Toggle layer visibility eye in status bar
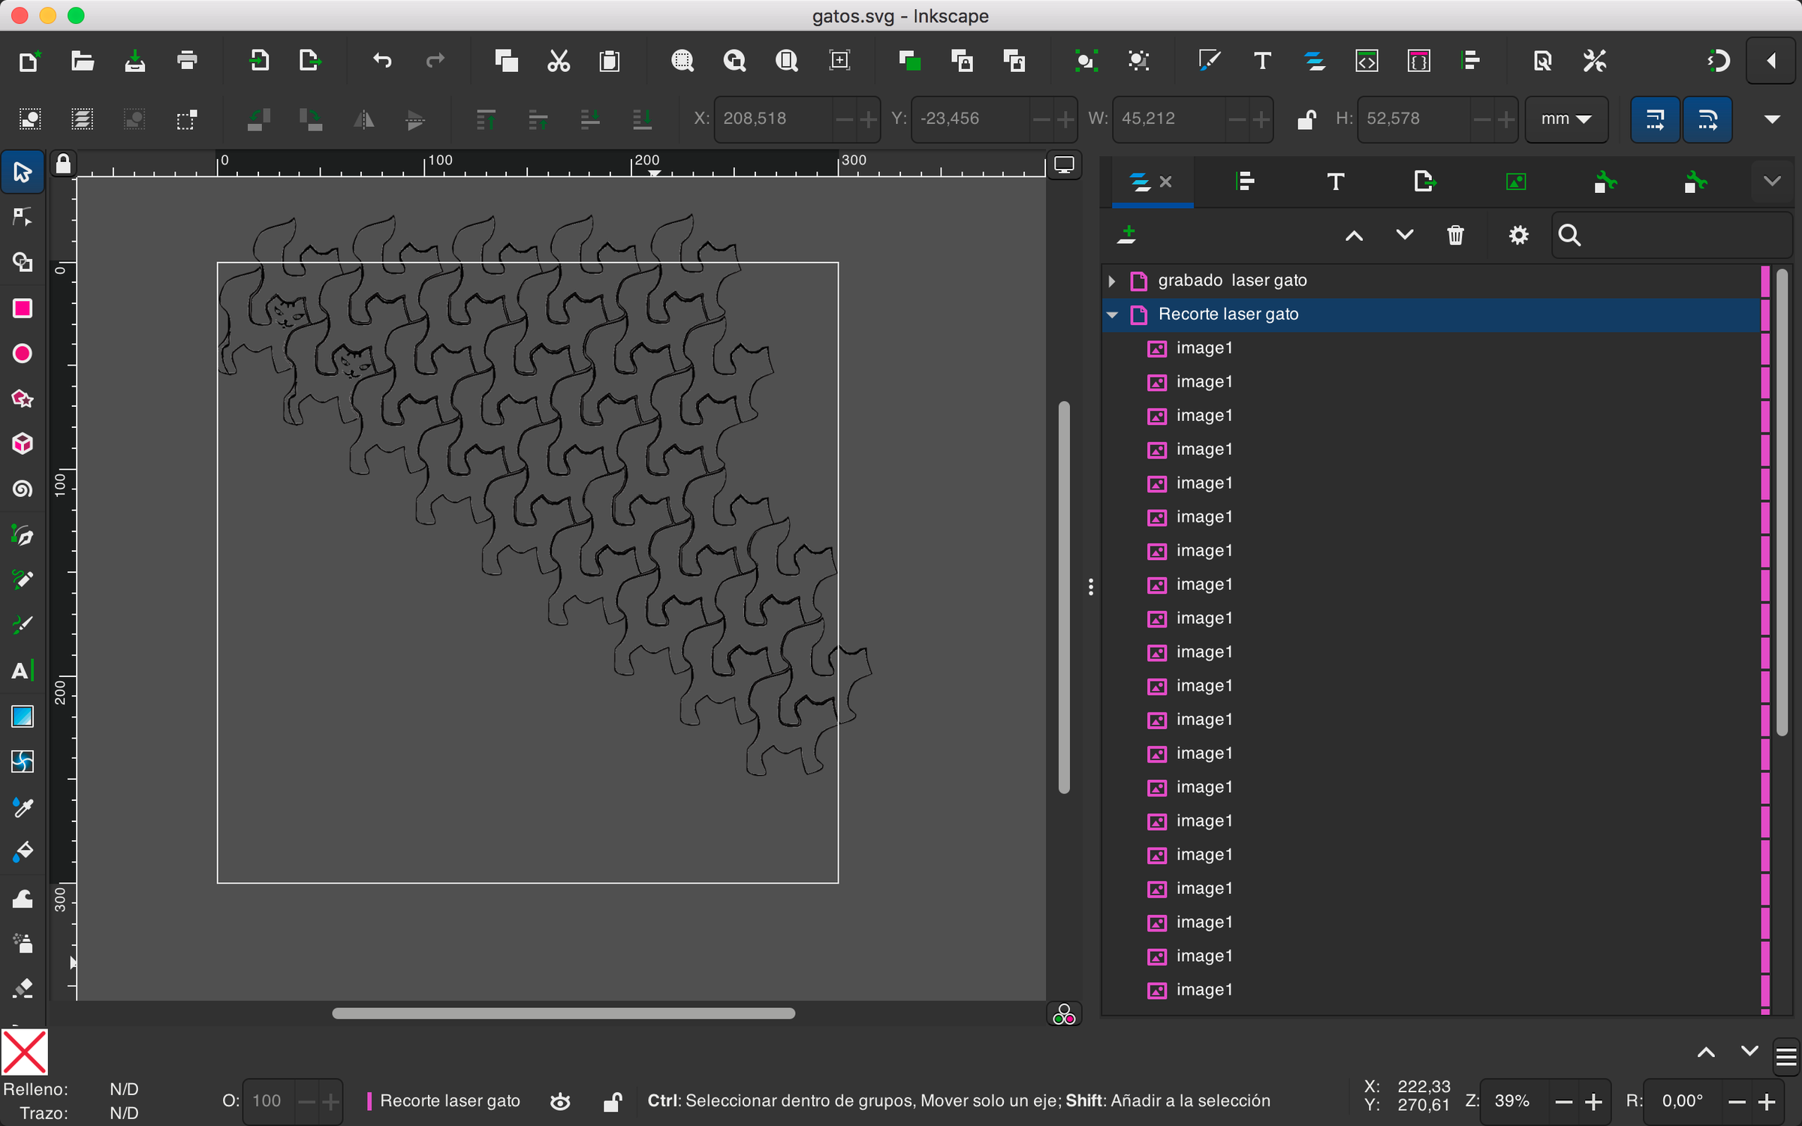The image size is (1802, 1126). pyautogui.click(x=560, y=1101)
